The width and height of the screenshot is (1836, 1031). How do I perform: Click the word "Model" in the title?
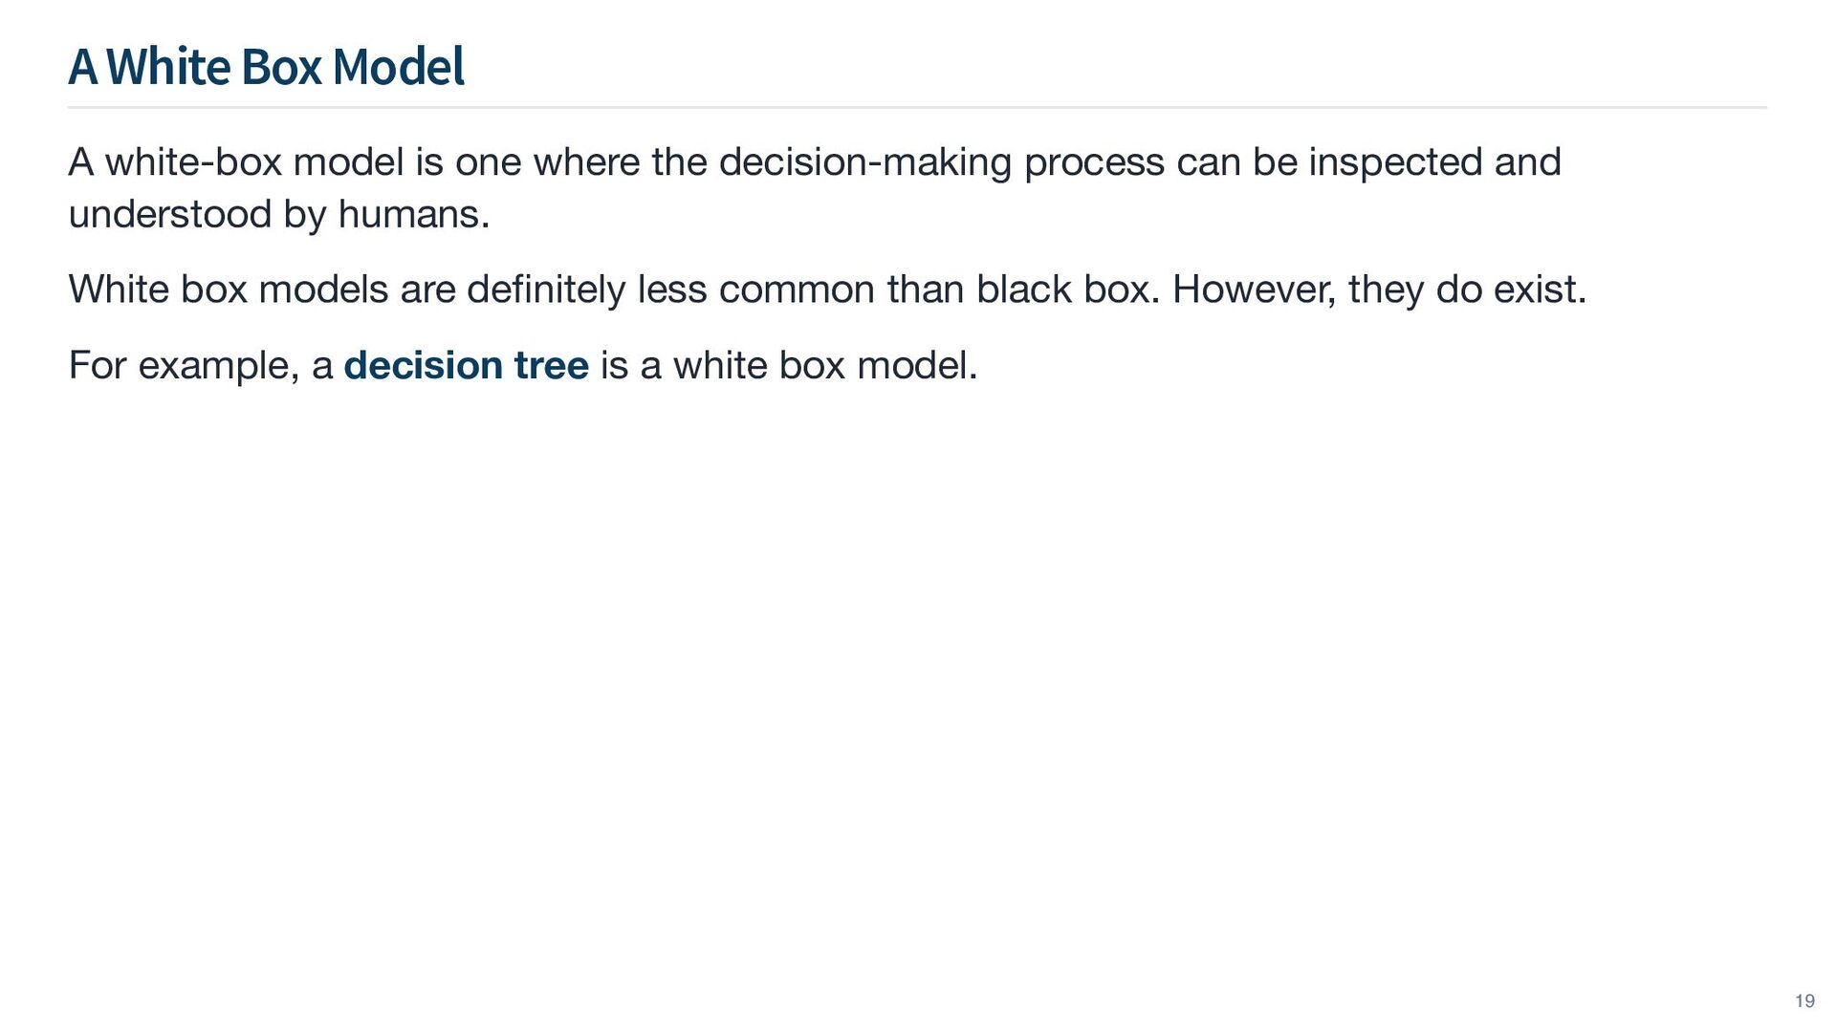pos(398,67)
